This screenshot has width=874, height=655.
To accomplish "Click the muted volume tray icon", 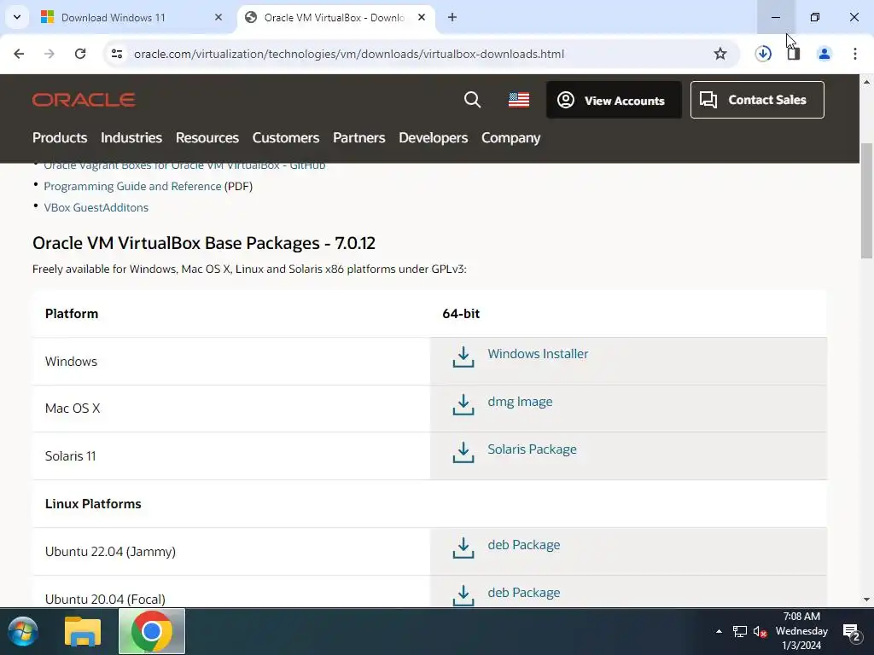I will [760, 632].
